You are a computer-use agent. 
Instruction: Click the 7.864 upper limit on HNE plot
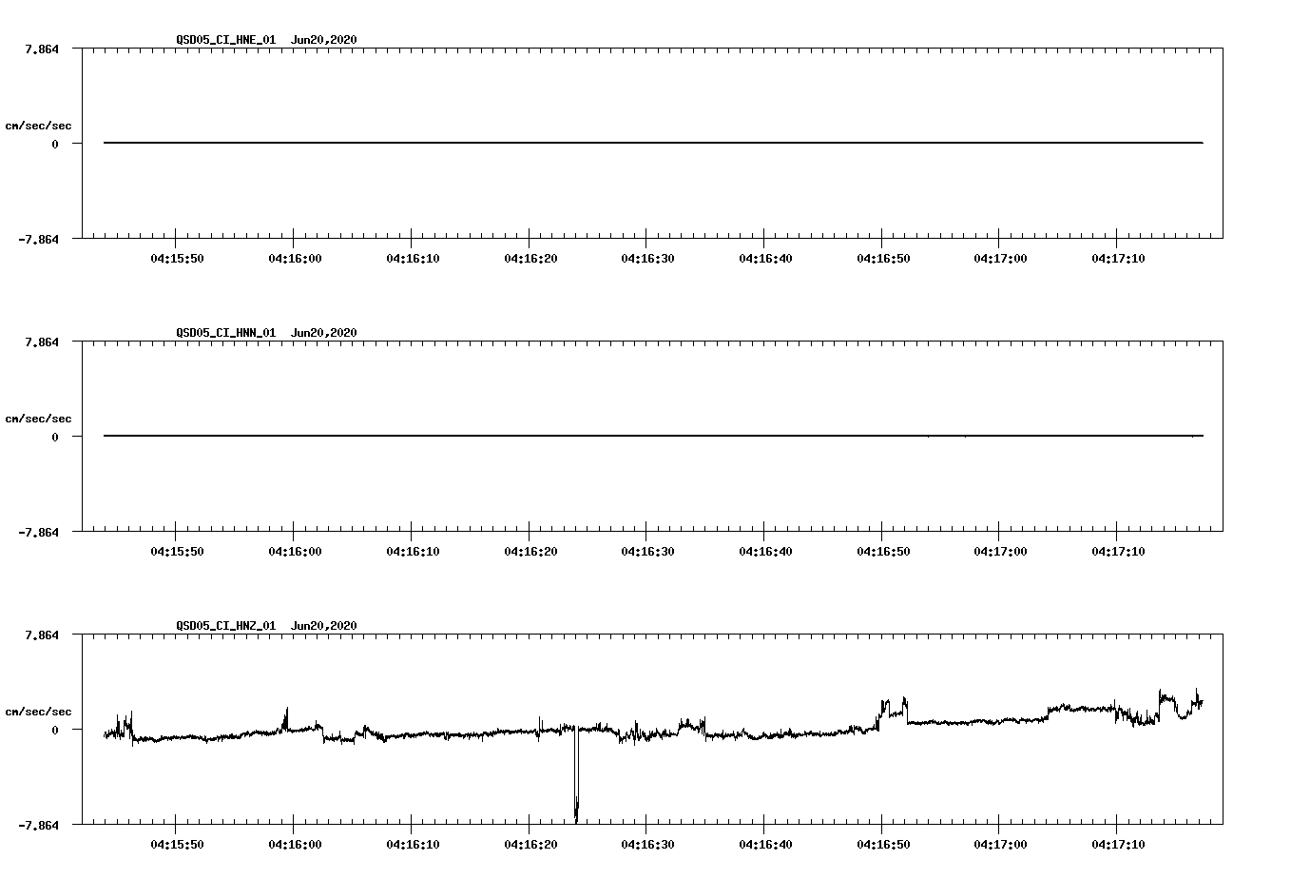pyautogui.click(x=42, y=49)
